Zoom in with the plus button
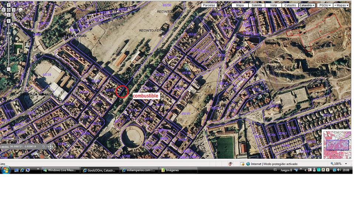This screenshot has width=354, height=221. 8,21
